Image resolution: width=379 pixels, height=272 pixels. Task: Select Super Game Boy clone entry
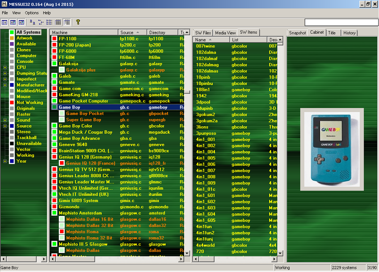coord(84,119)
